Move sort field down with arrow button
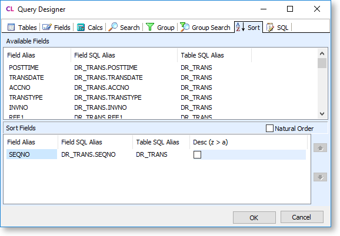 [x=320, y=177]
